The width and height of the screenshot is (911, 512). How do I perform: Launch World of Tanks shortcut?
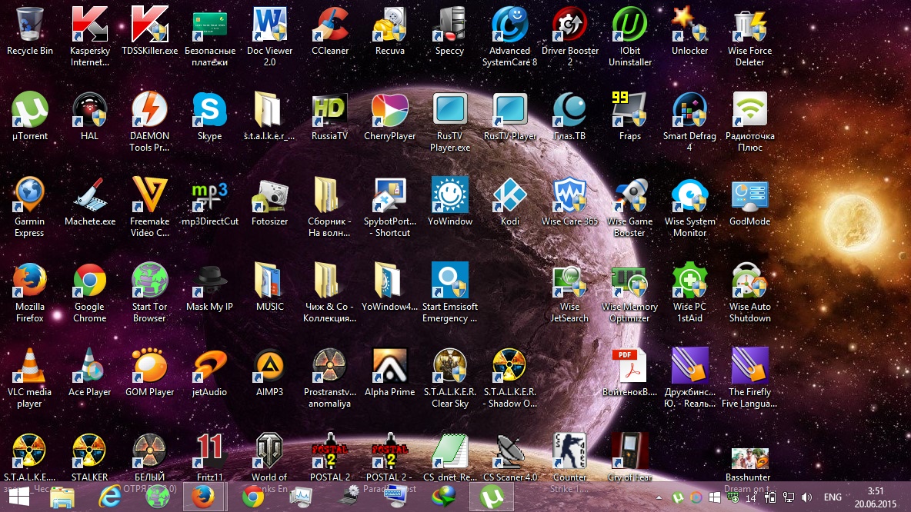point(269,451)
